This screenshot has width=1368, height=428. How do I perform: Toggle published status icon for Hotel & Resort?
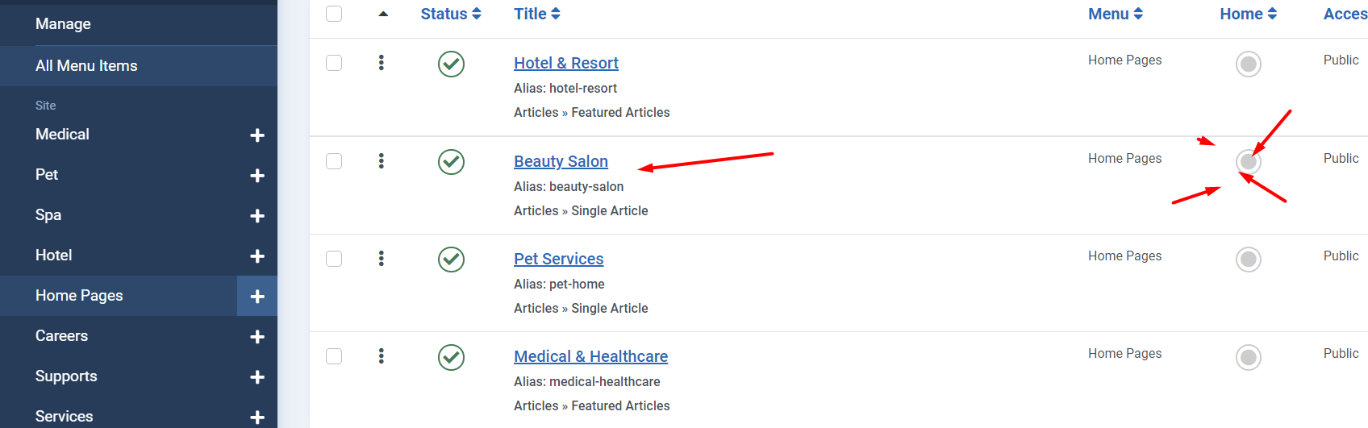click(x=451, y=64)
